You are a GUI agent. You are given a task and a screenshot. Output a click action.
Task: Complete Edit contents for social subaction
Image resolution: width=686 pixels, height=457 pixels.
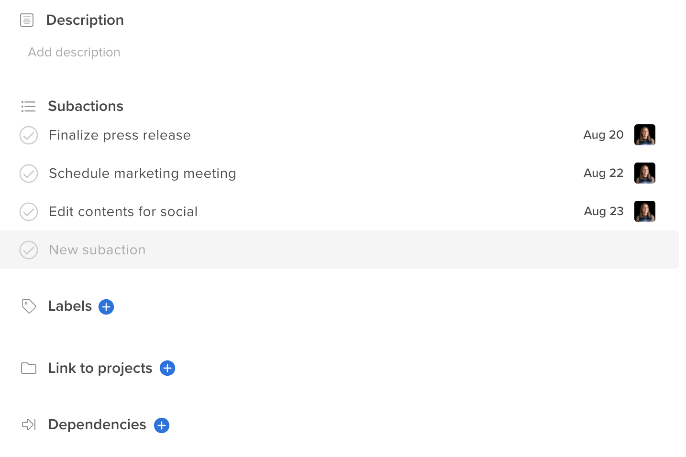point(29,212)
